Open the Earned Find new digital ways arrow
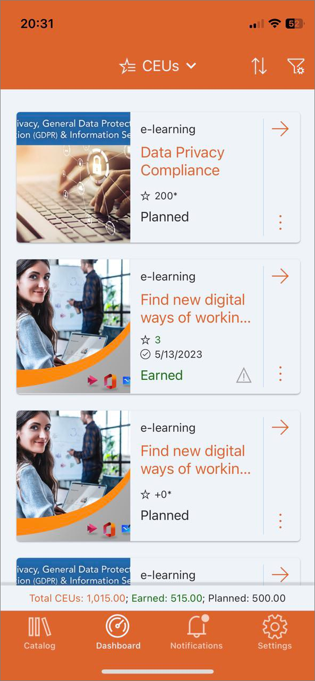Viewport: 315px width, 681px height. pyautogui.click(x=280, y=276)
